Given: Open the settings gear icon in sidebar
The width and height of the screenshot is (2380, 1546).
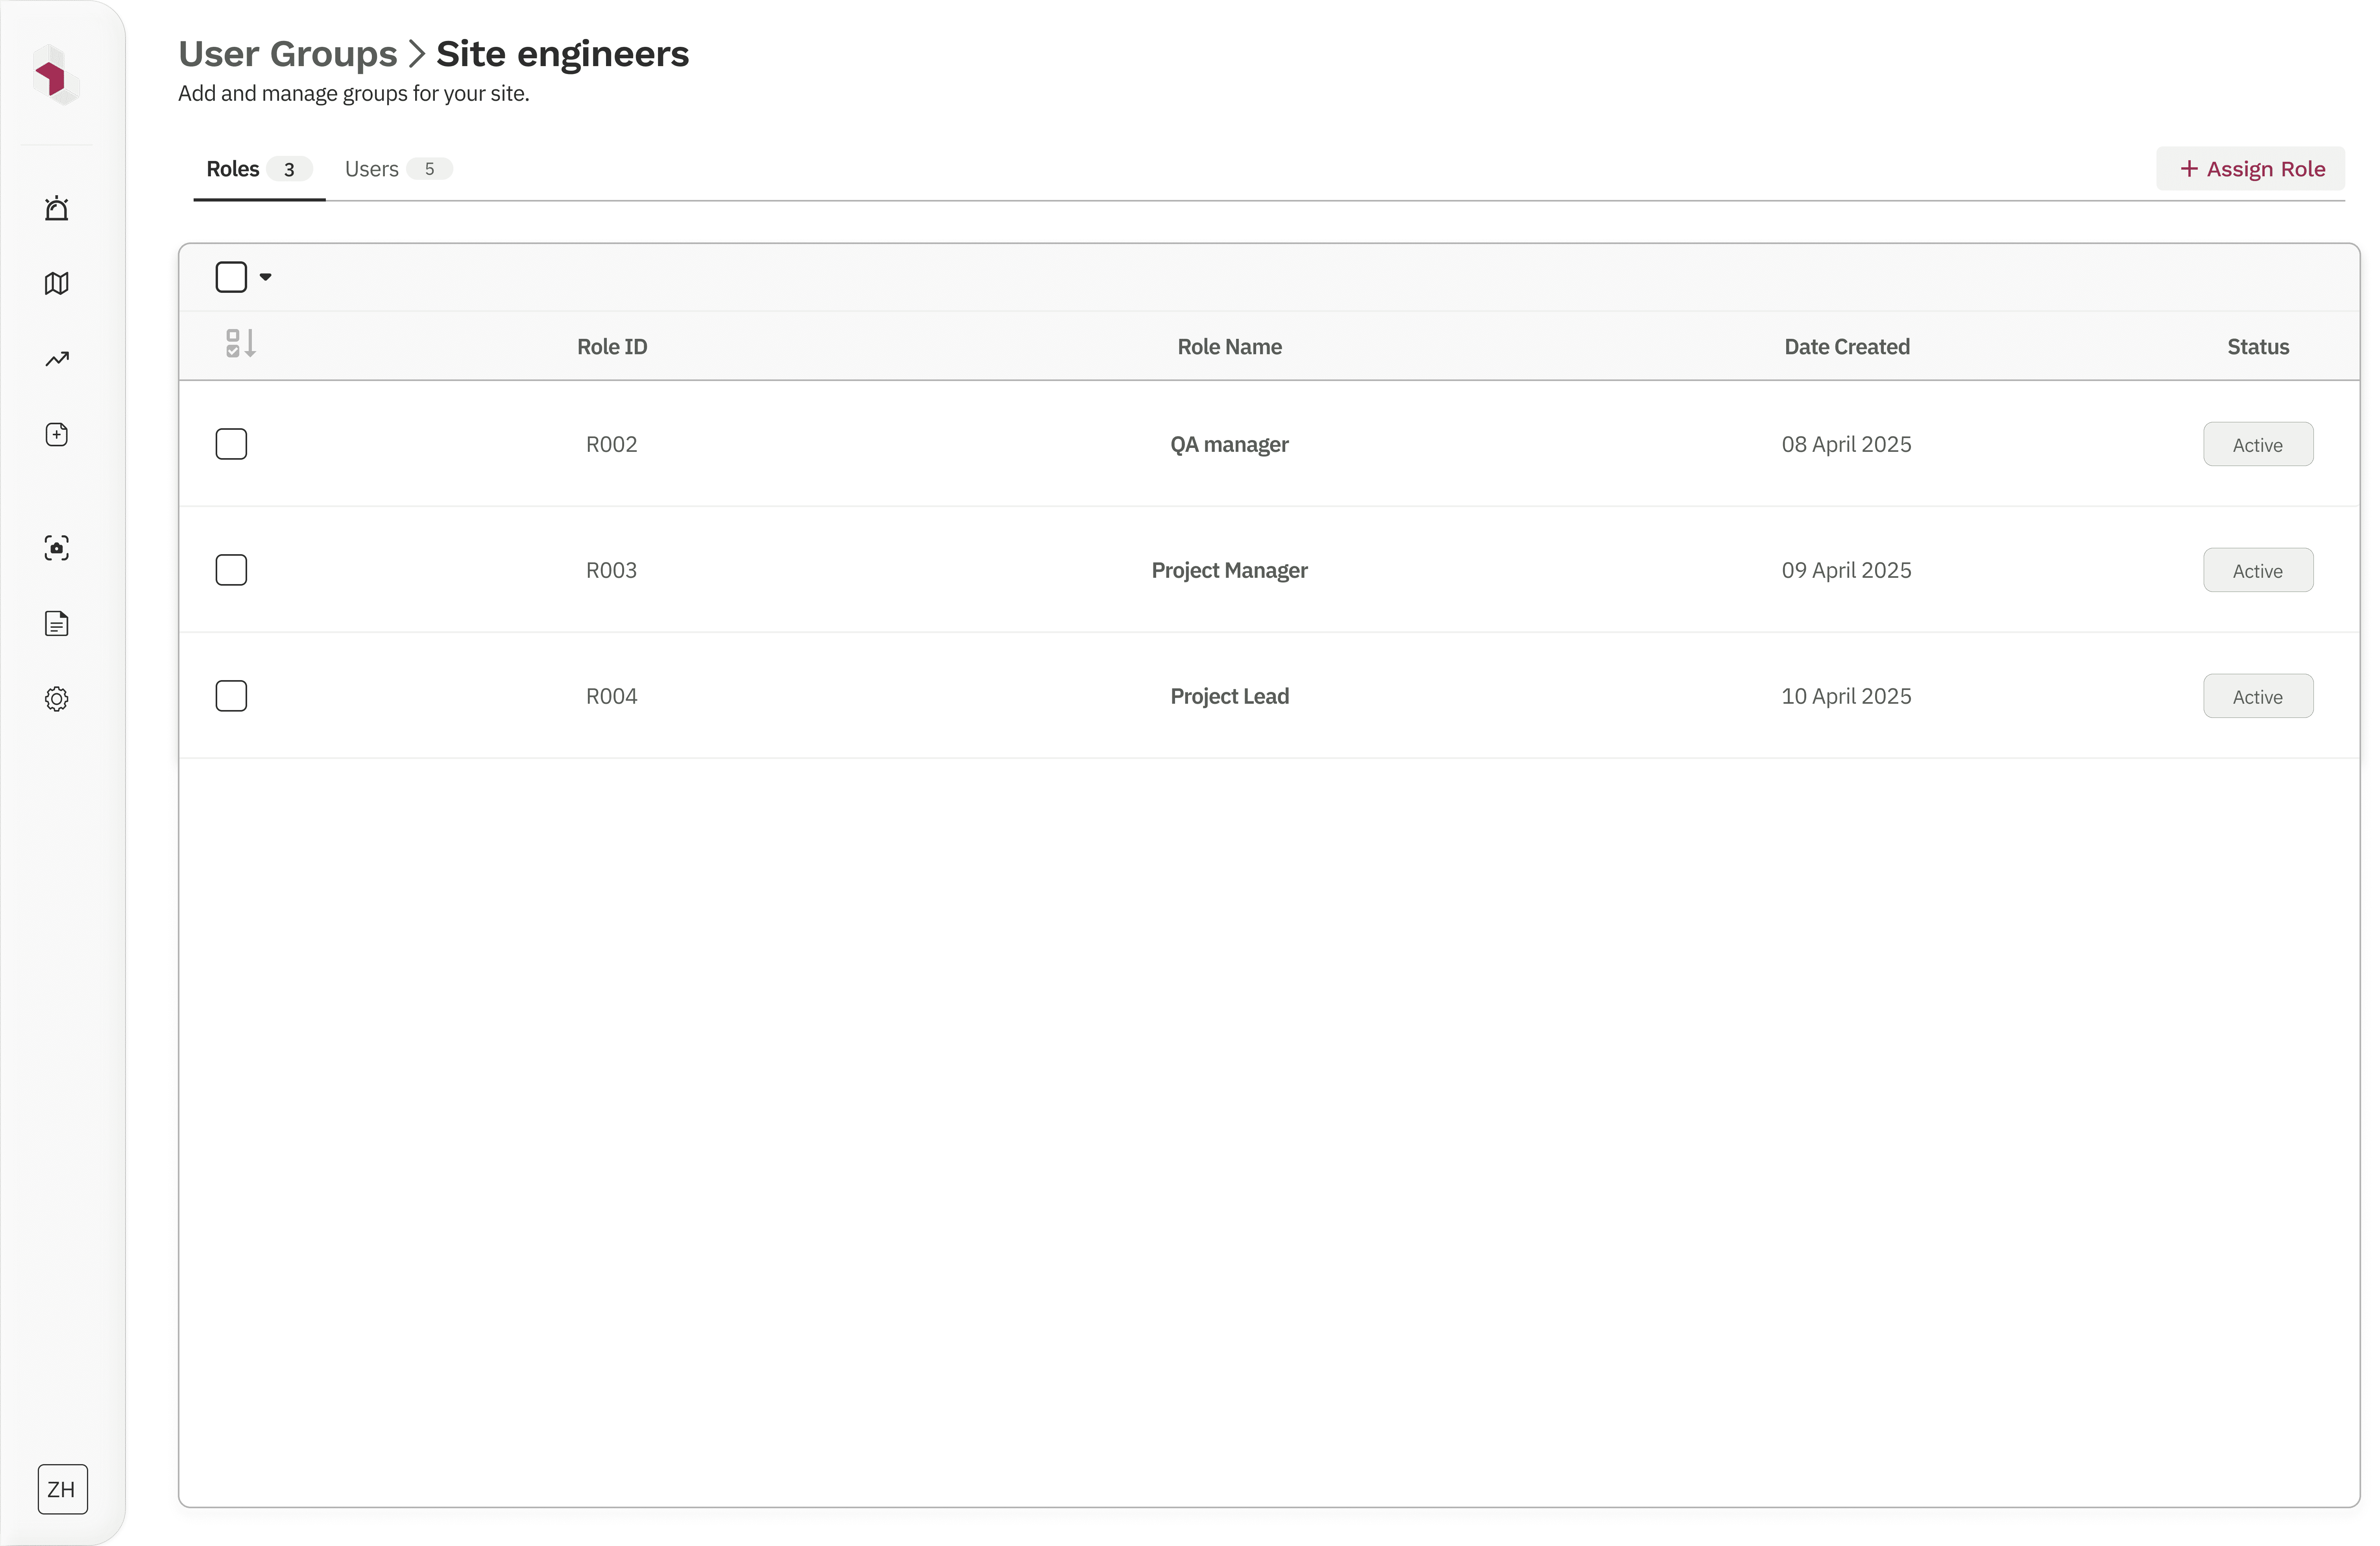Looking at the screenshot, I should point(57,699).
